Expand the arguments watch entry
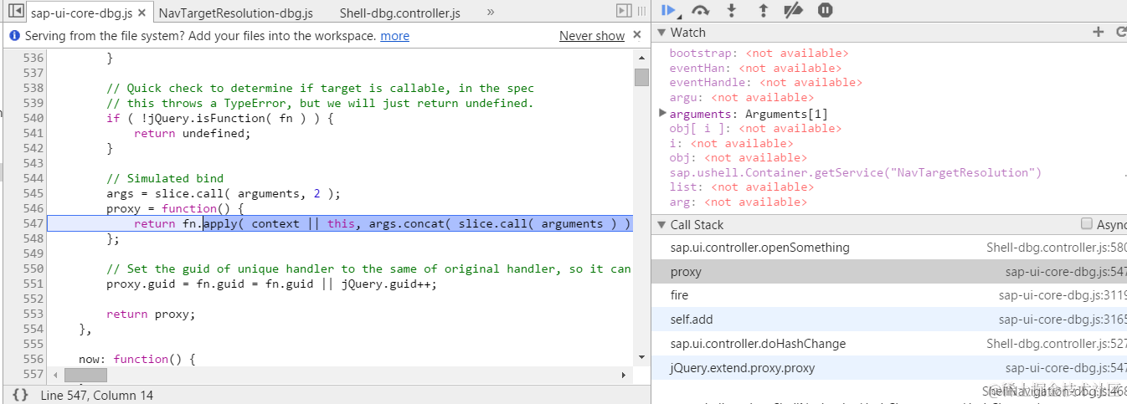The image size is (1127, 404). click(663, 113)
